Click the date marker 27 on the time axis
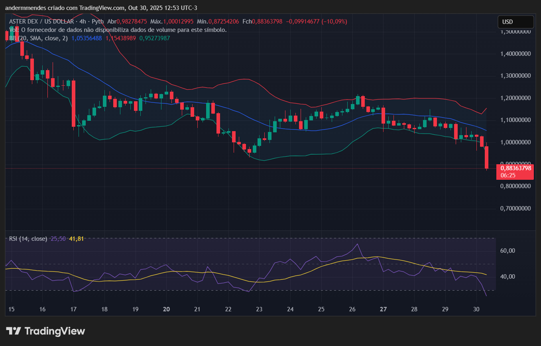The height and width of the screenshot is (346, 541). pos(383,309)
